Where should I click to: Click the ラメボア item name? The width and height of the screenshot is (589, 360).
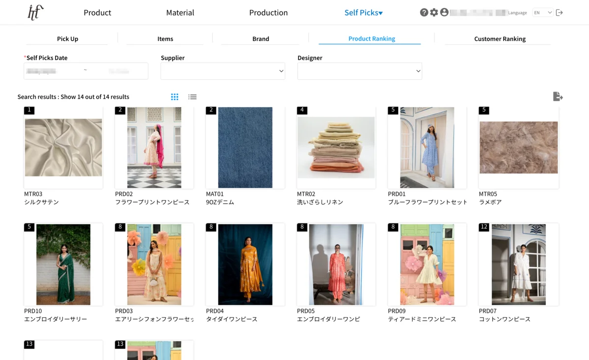pos(490,202)
